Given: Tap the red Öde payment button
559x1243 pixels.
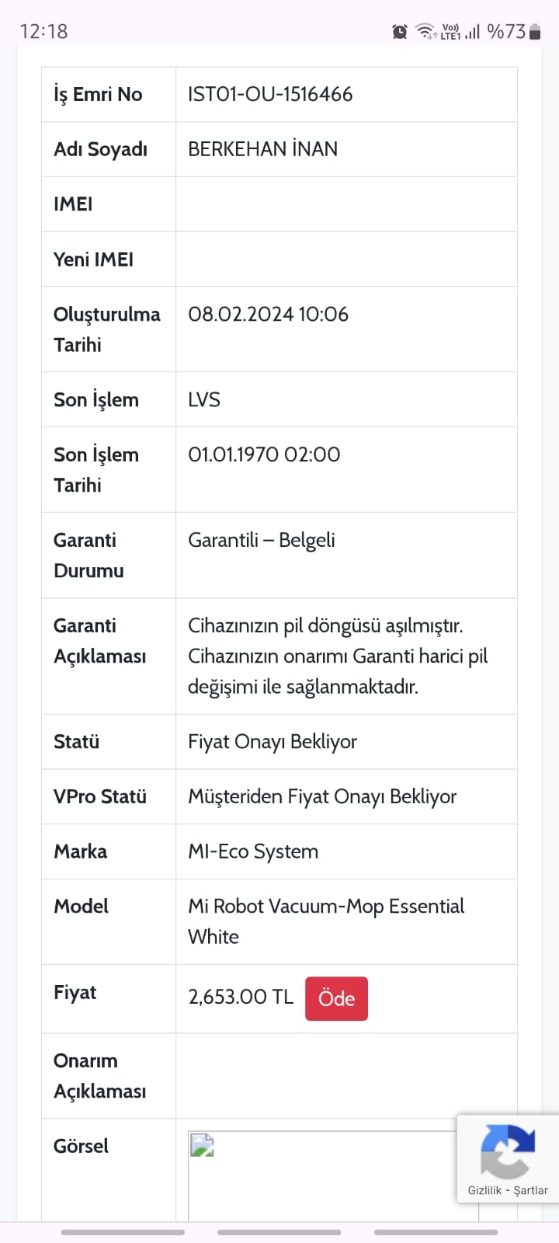Looking at the screenshot, I should point(336,998).
